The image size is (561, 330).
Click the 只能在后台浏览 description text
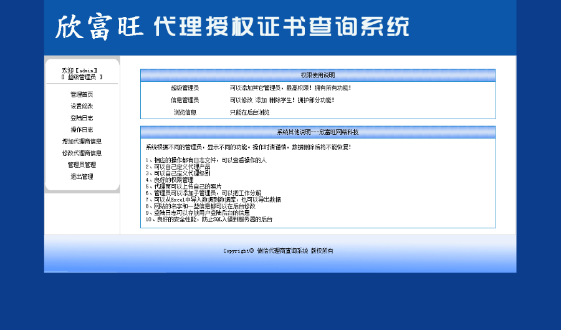[249, 112]
